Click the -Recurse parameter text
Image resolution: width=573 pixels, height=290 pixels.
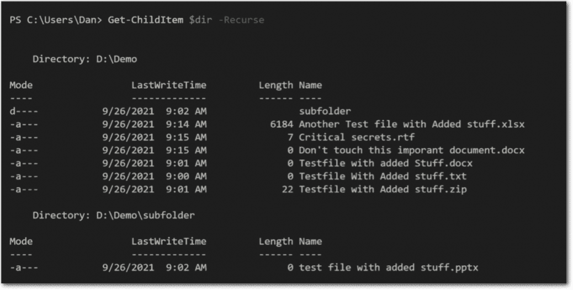click(x=241, y=20)
